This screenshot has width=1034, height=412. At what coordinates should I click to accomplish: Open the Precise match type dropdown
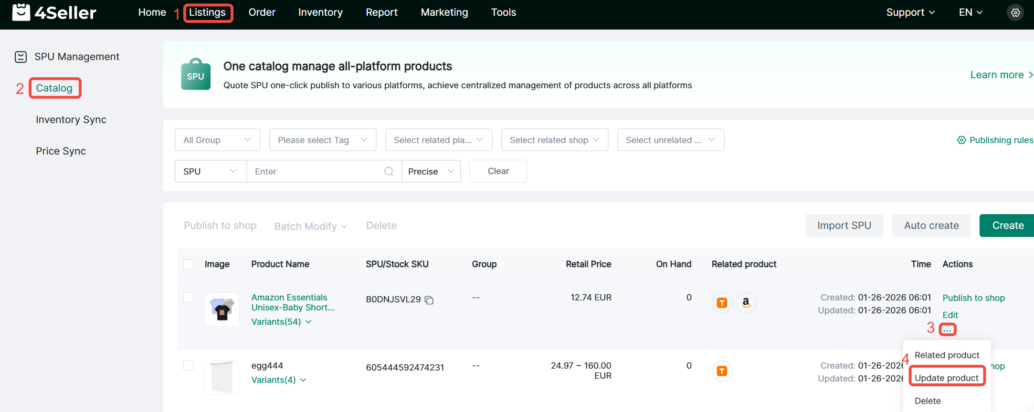point(431,172)
